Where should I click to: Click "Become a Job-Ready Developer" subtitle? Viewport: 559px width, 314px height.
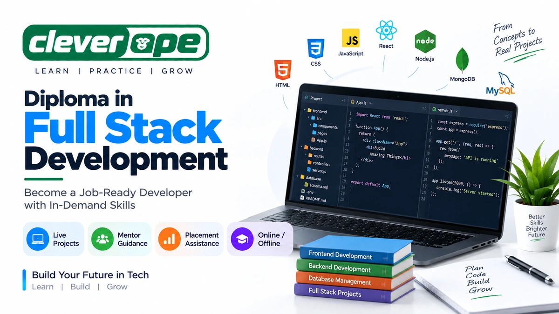[x=108, y=193]
